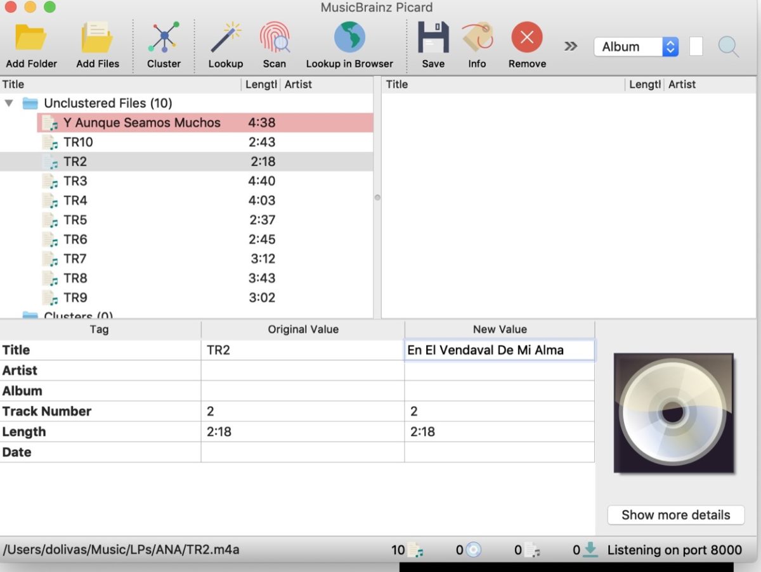Scan files with the fingerprint icon

click(x=275, y=38)
